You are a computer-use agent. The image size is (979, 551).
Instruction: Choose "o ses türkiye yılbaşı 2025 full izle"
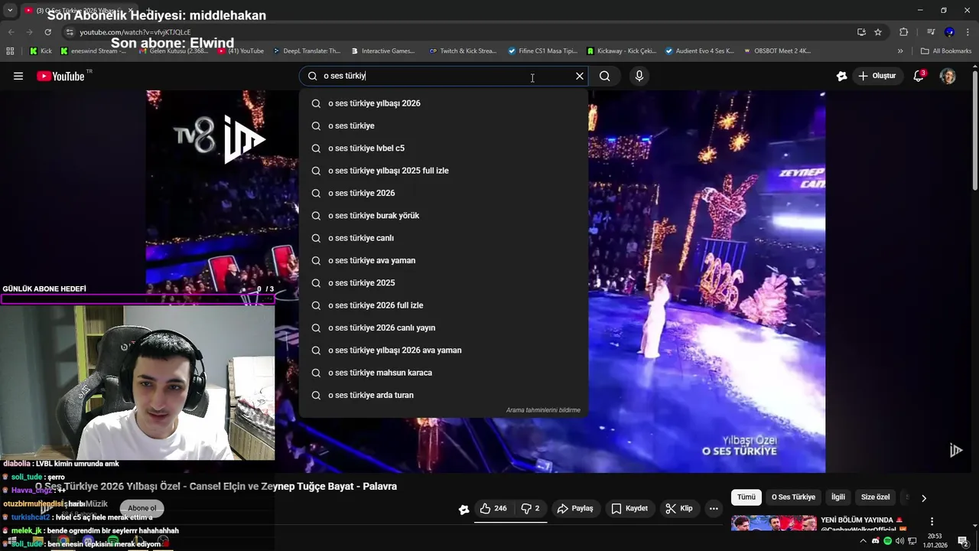[x=444, y=171]
